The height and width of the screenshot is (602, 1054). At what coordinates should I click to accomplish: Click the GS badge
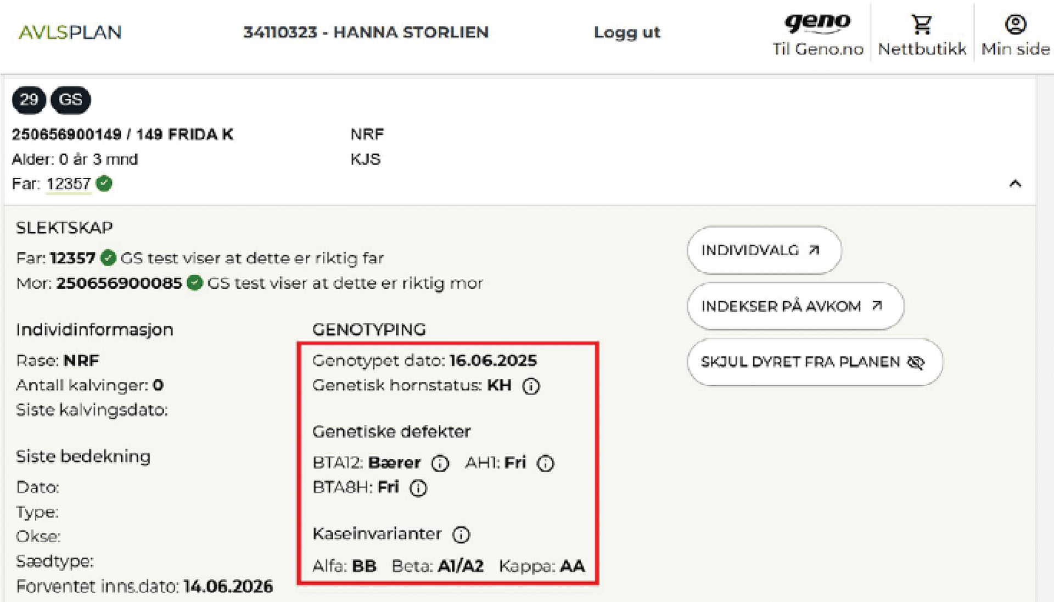tap(70, 100)
